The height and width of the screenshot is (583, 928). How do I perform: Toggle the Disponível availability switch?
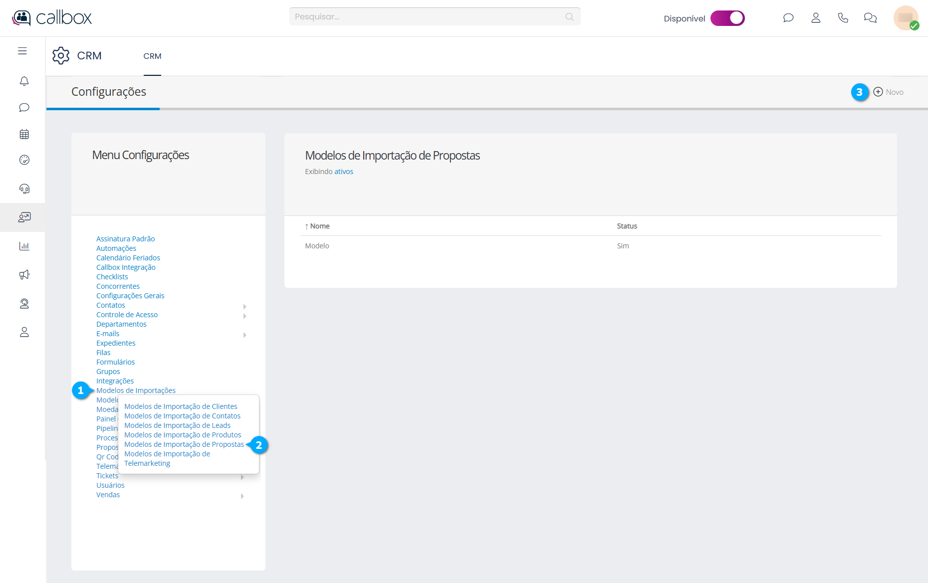[727, 18]
